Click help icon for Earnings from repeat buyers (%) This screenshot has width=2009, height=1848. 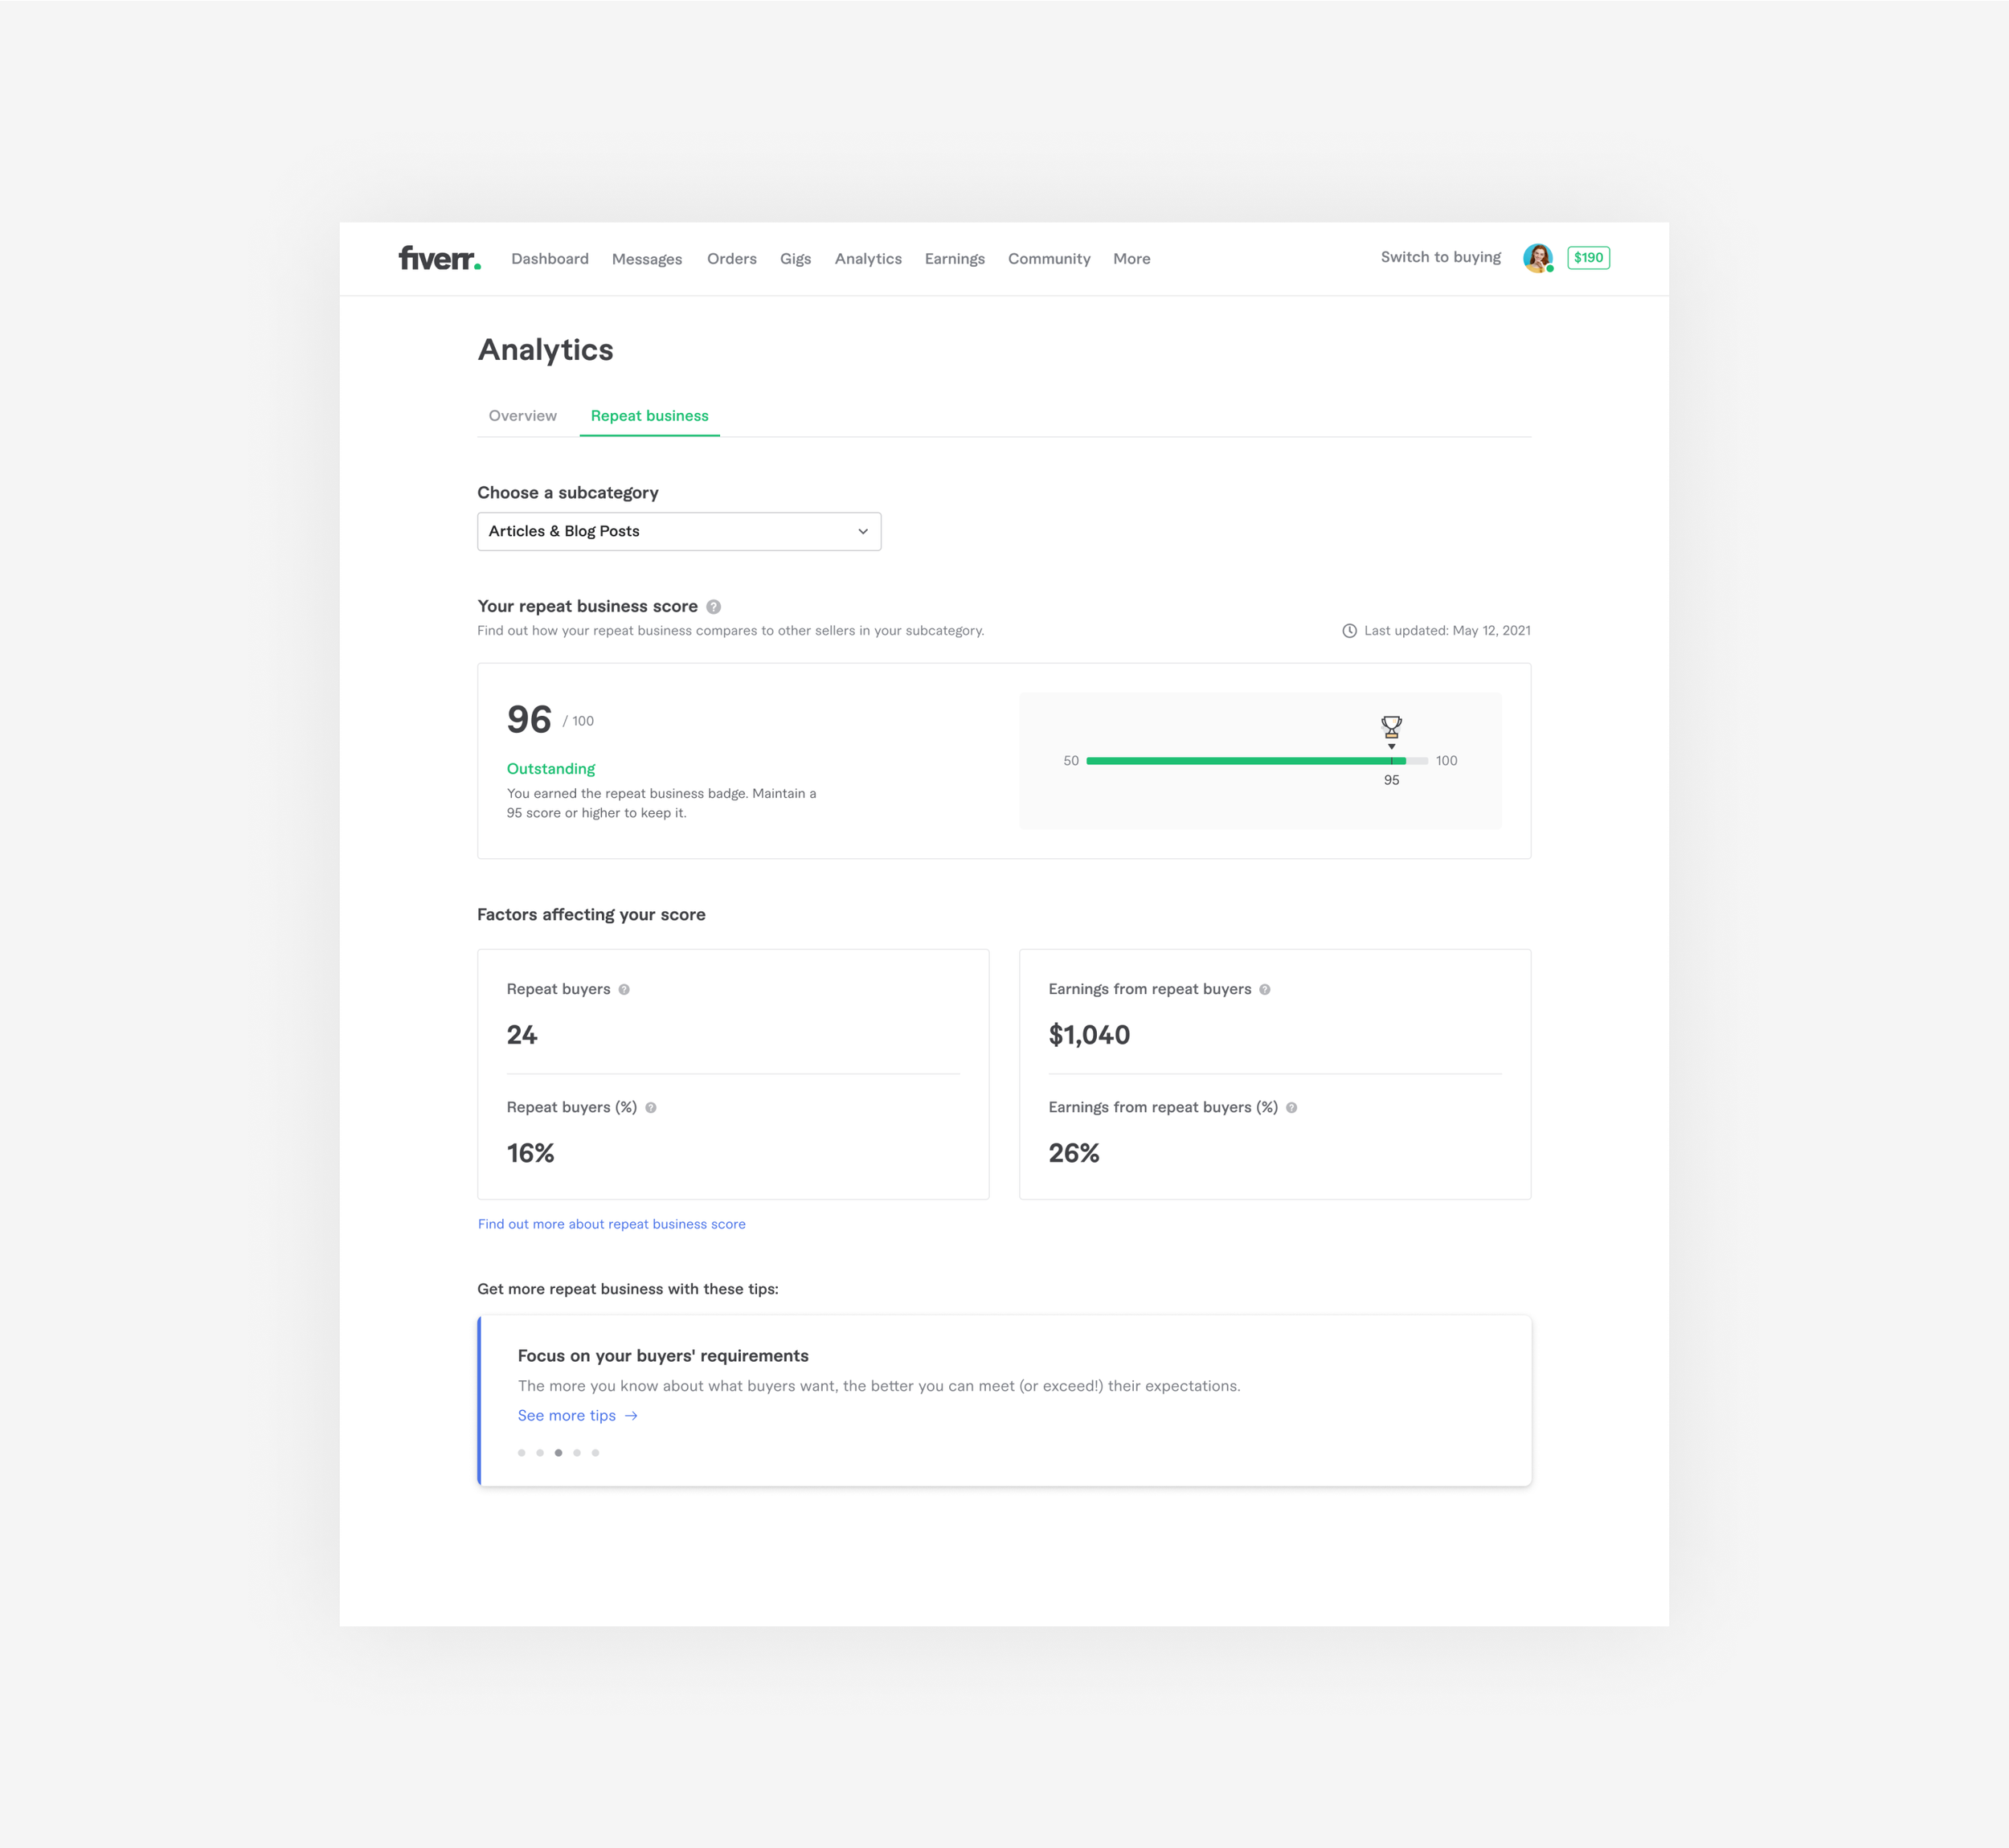click(1292, 1108)
